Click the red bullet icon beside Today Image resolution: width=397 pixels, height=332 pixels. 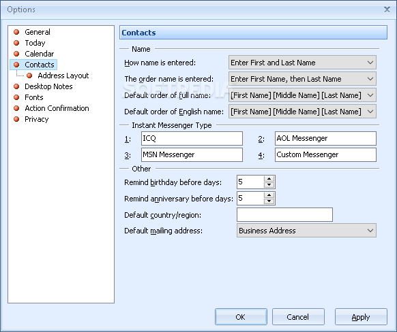click(16, 43)
